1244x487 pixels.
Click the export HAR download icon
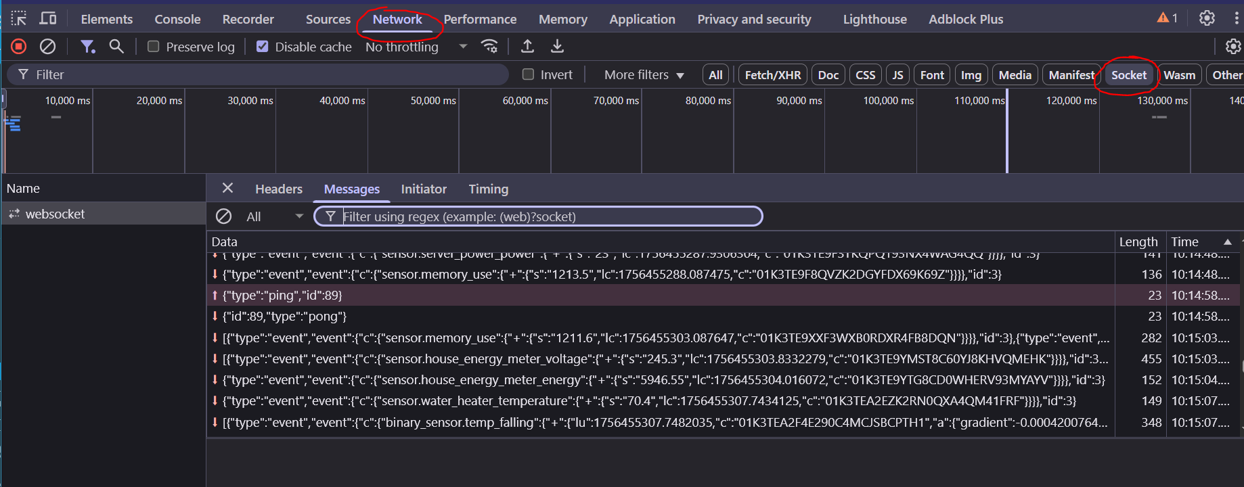(x=557, y=47)
